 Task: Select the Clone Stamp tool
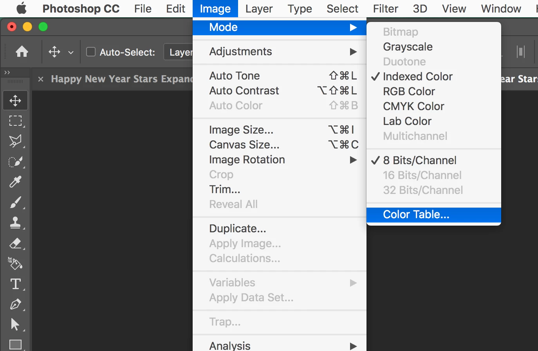pos(15,223)
